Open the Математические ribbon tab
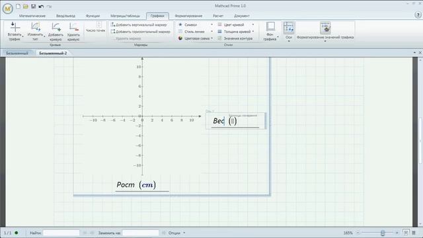Screen dimensions: 423x238 coord(32,16)
